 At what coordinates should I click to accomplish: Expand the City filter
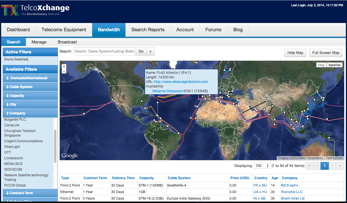coord(30,104)
